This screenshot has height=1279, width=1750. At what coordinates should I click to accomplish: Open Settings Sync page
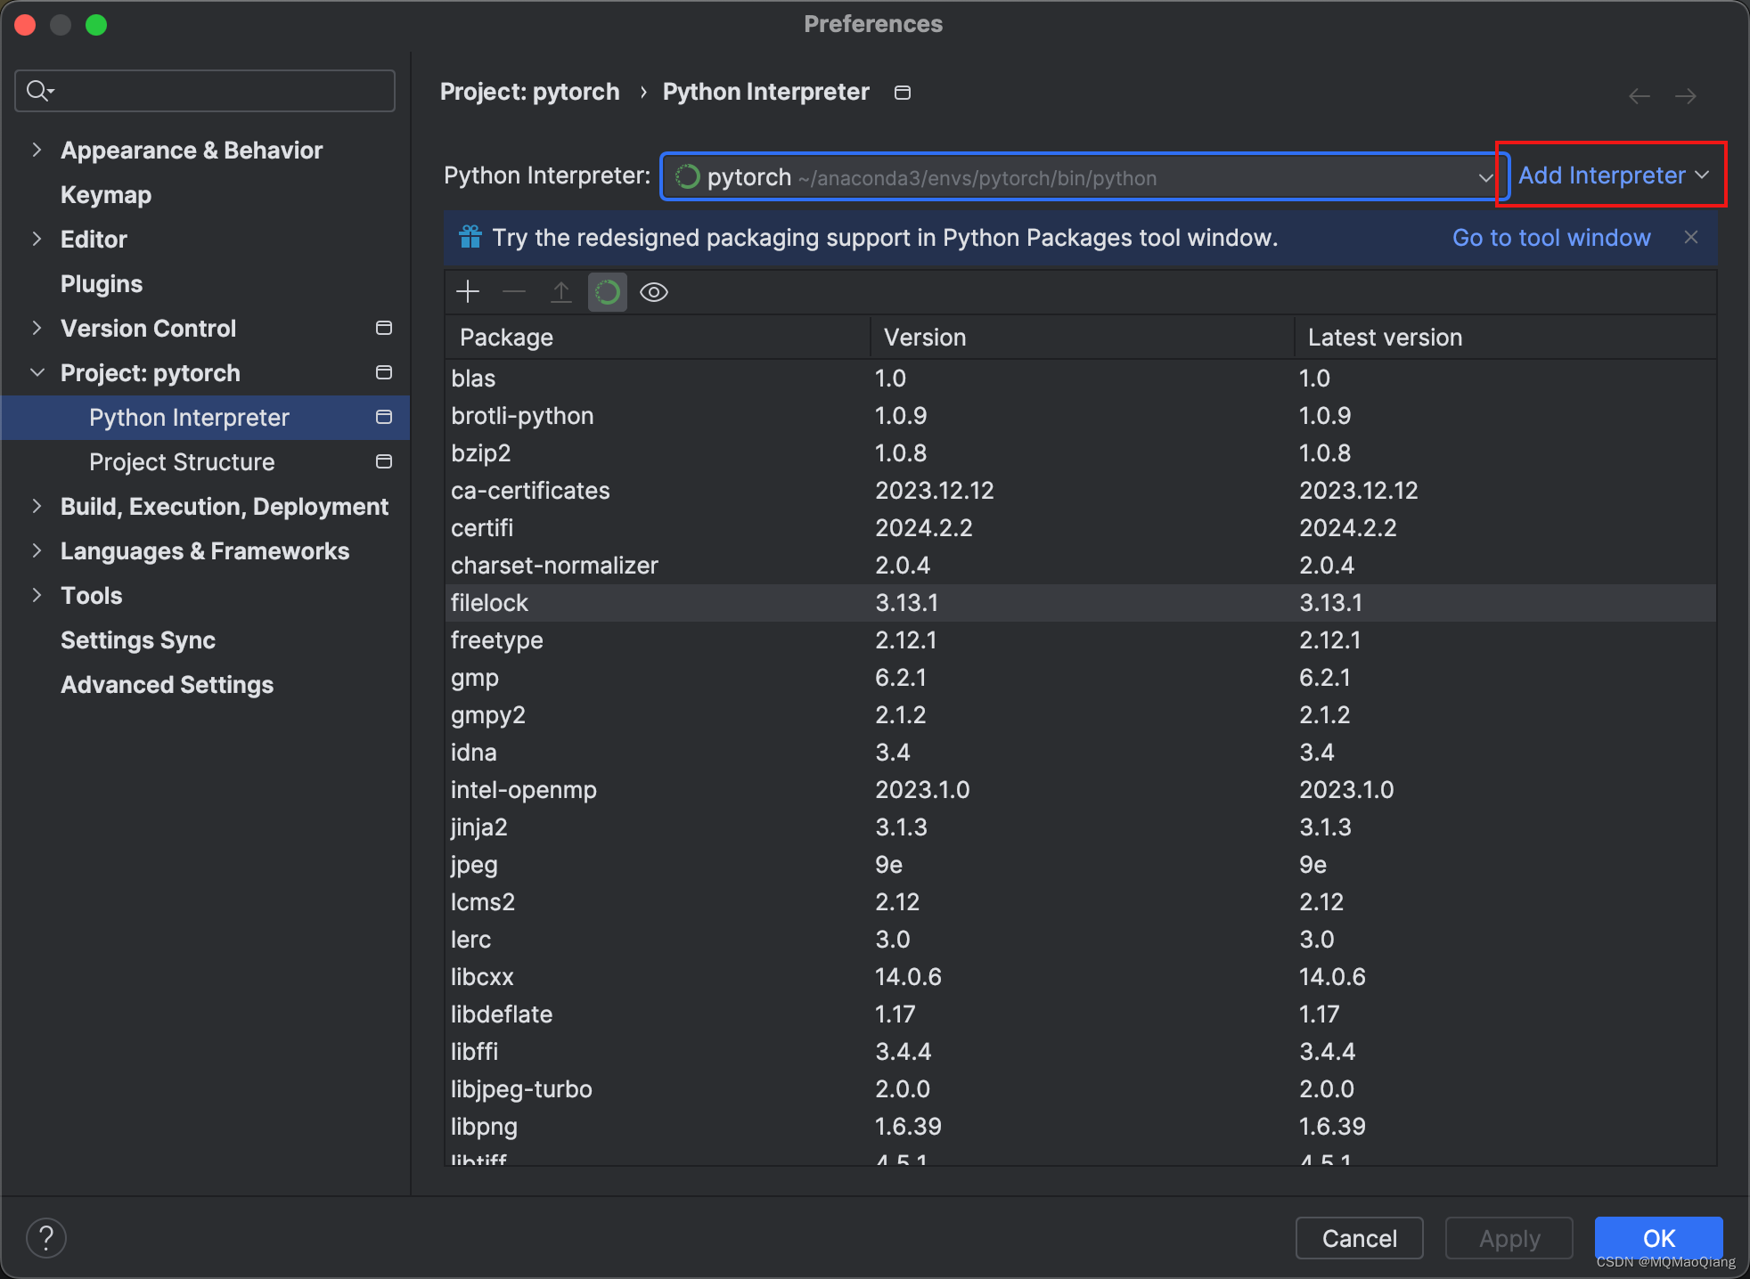click(138, 640)
